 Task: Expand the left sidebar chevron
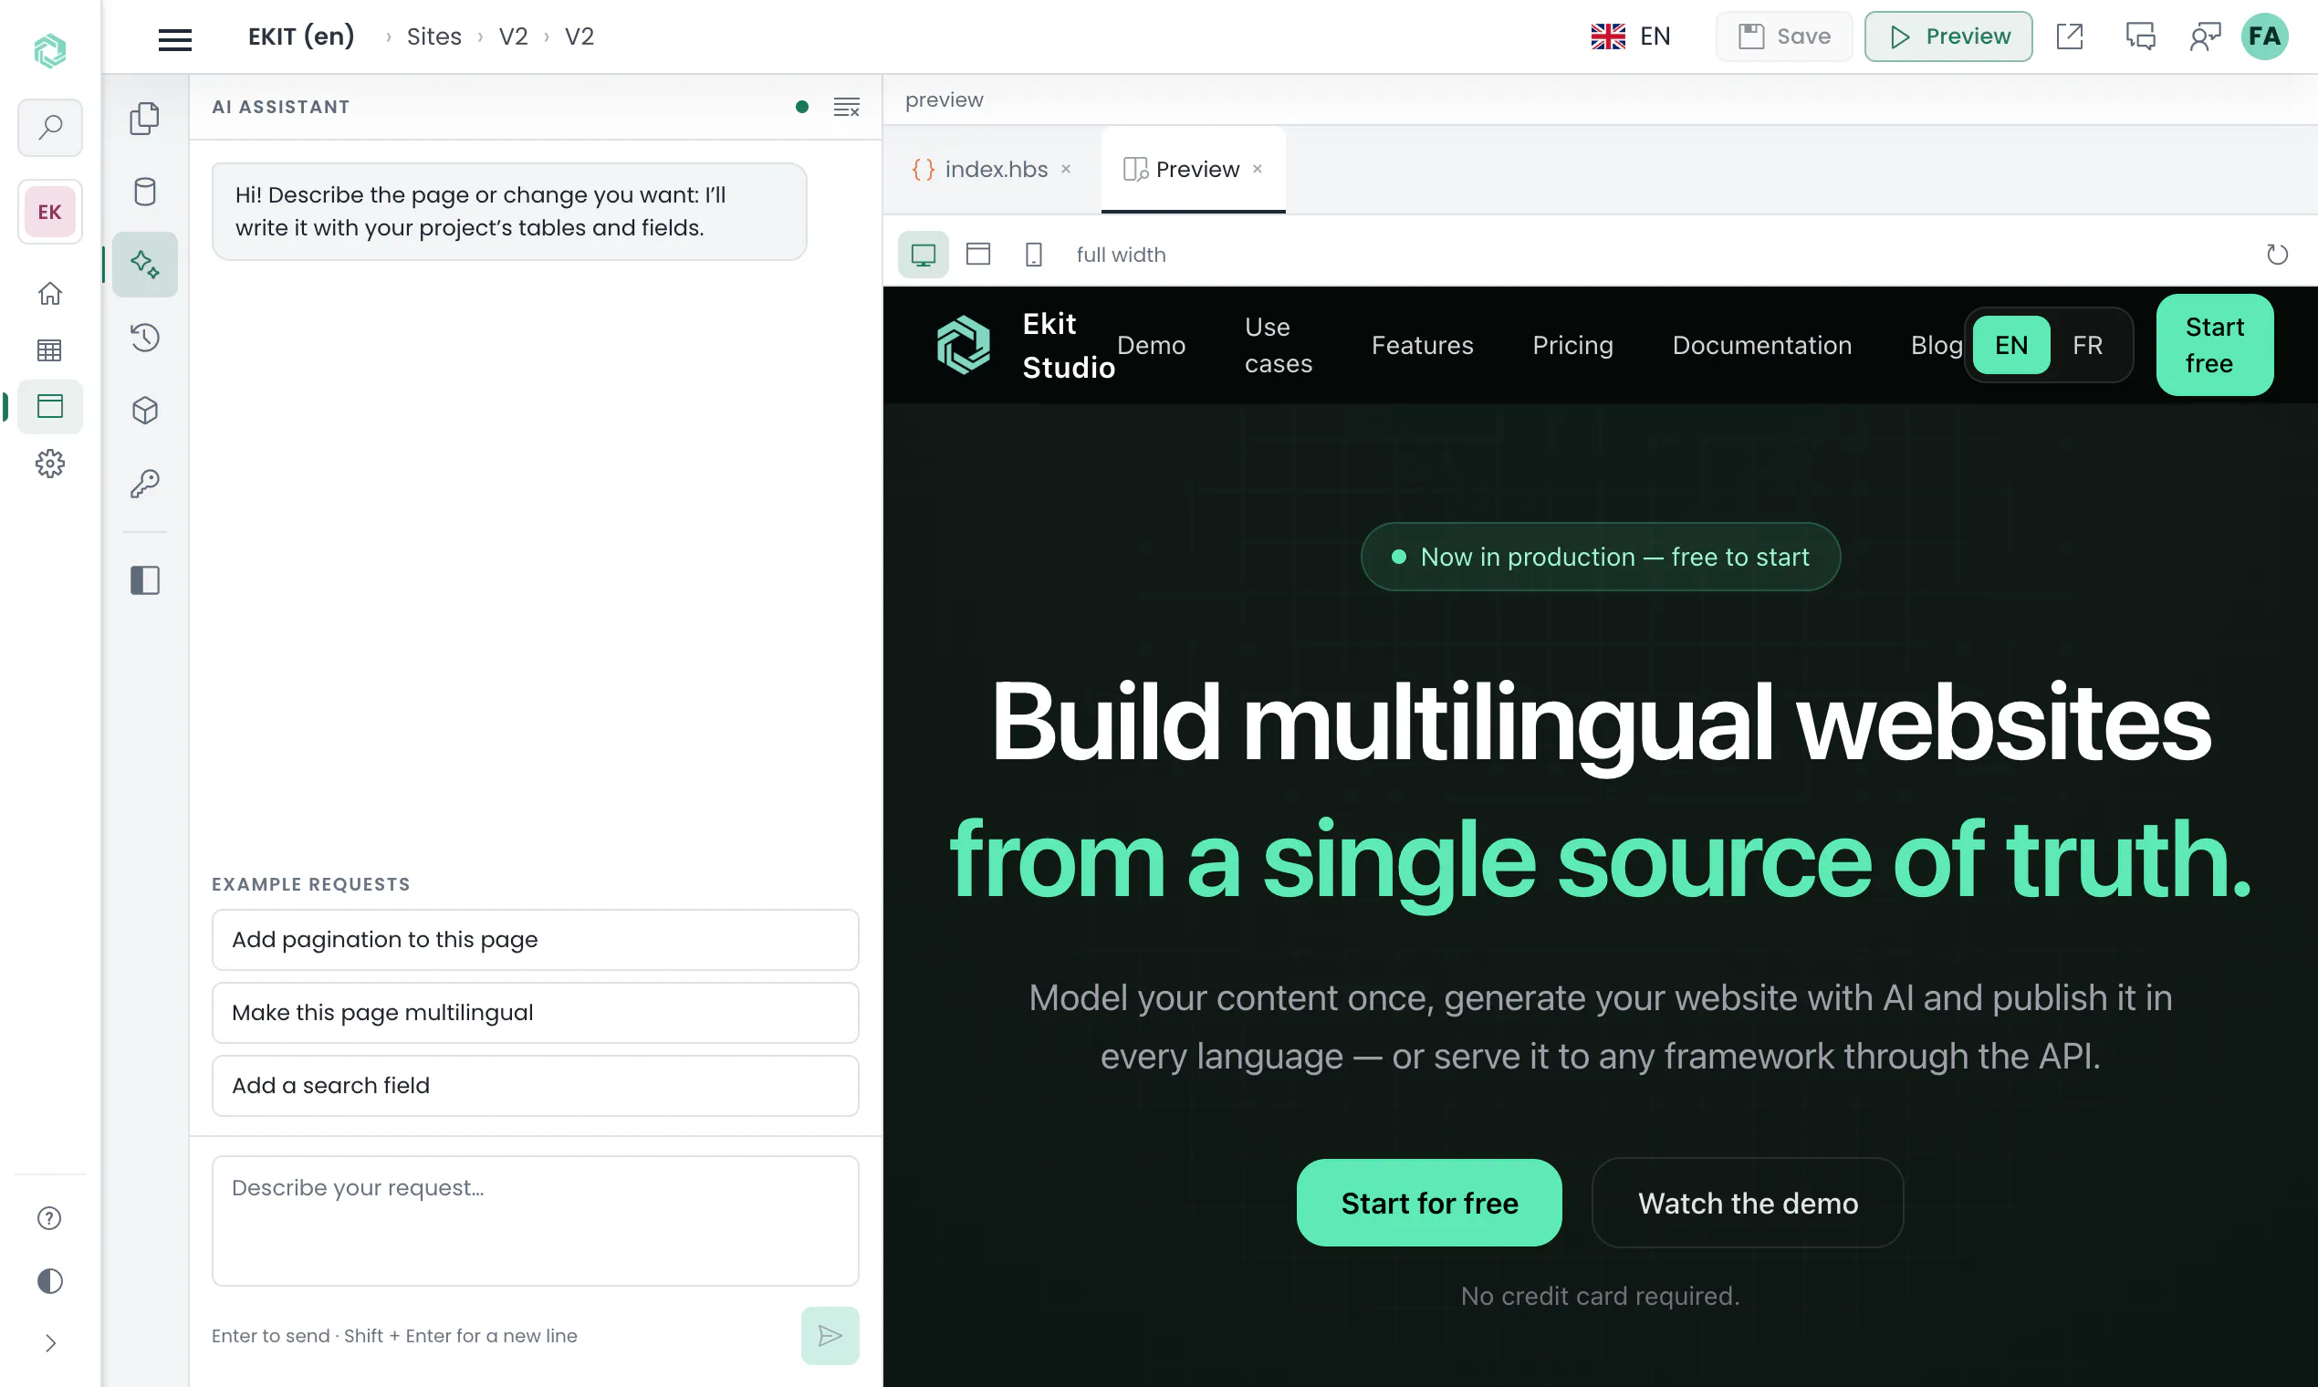point(49,1343)
